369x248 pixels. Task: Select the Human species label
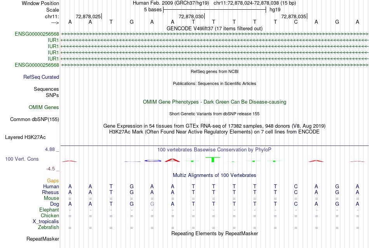(x=51, y=186)
